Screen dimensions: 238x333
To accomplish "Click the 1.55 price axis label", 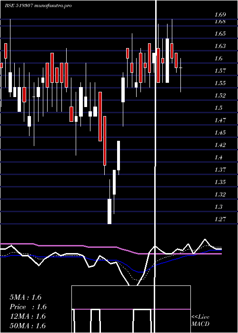I will click(220, 83).
